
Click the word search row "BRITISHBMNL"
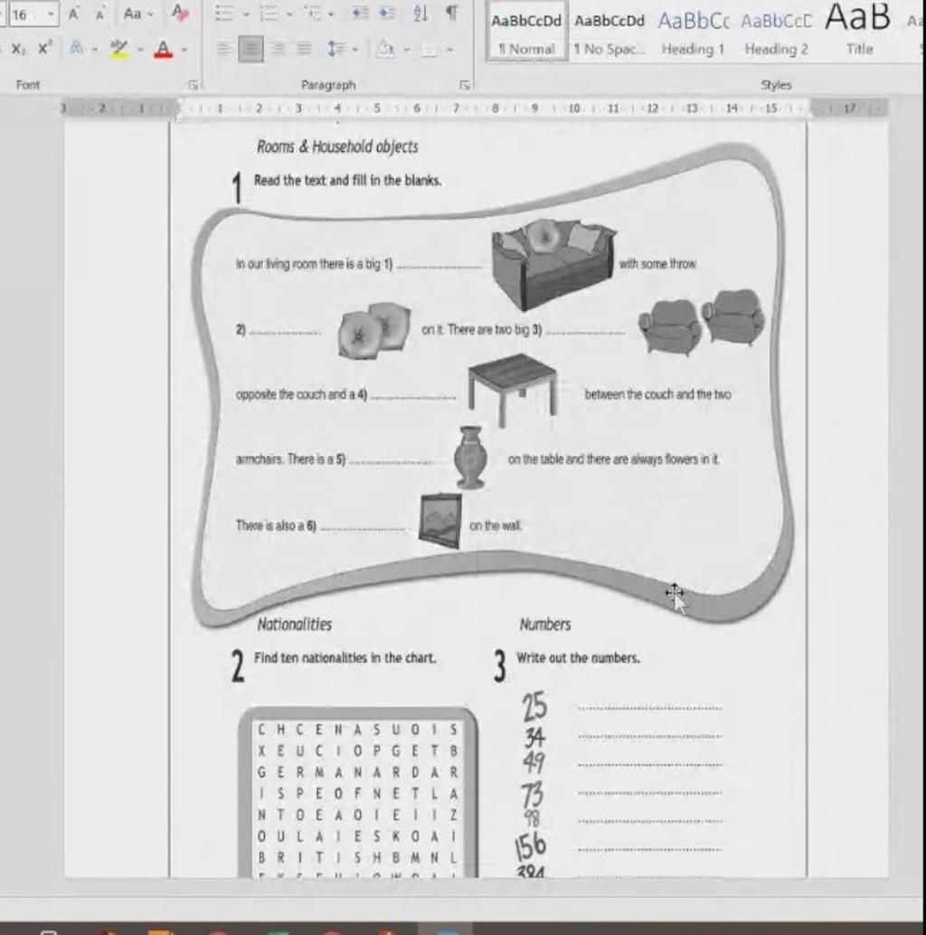[x=358, y=857]
